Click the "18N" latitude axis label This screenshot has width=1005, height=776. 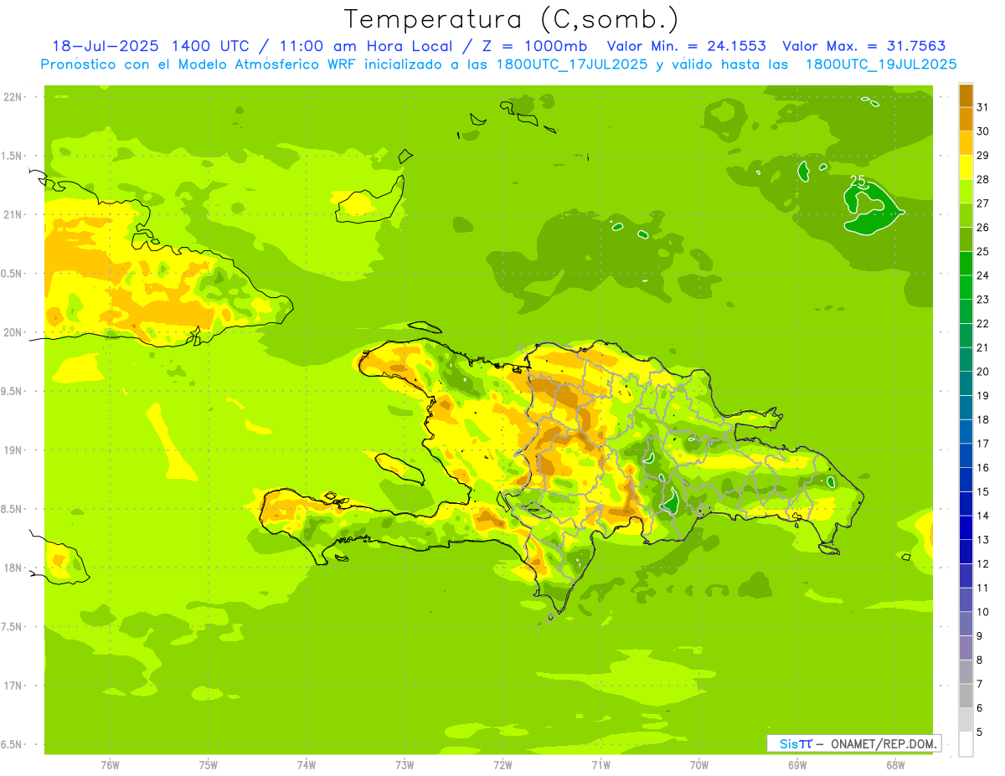(13, 568)
